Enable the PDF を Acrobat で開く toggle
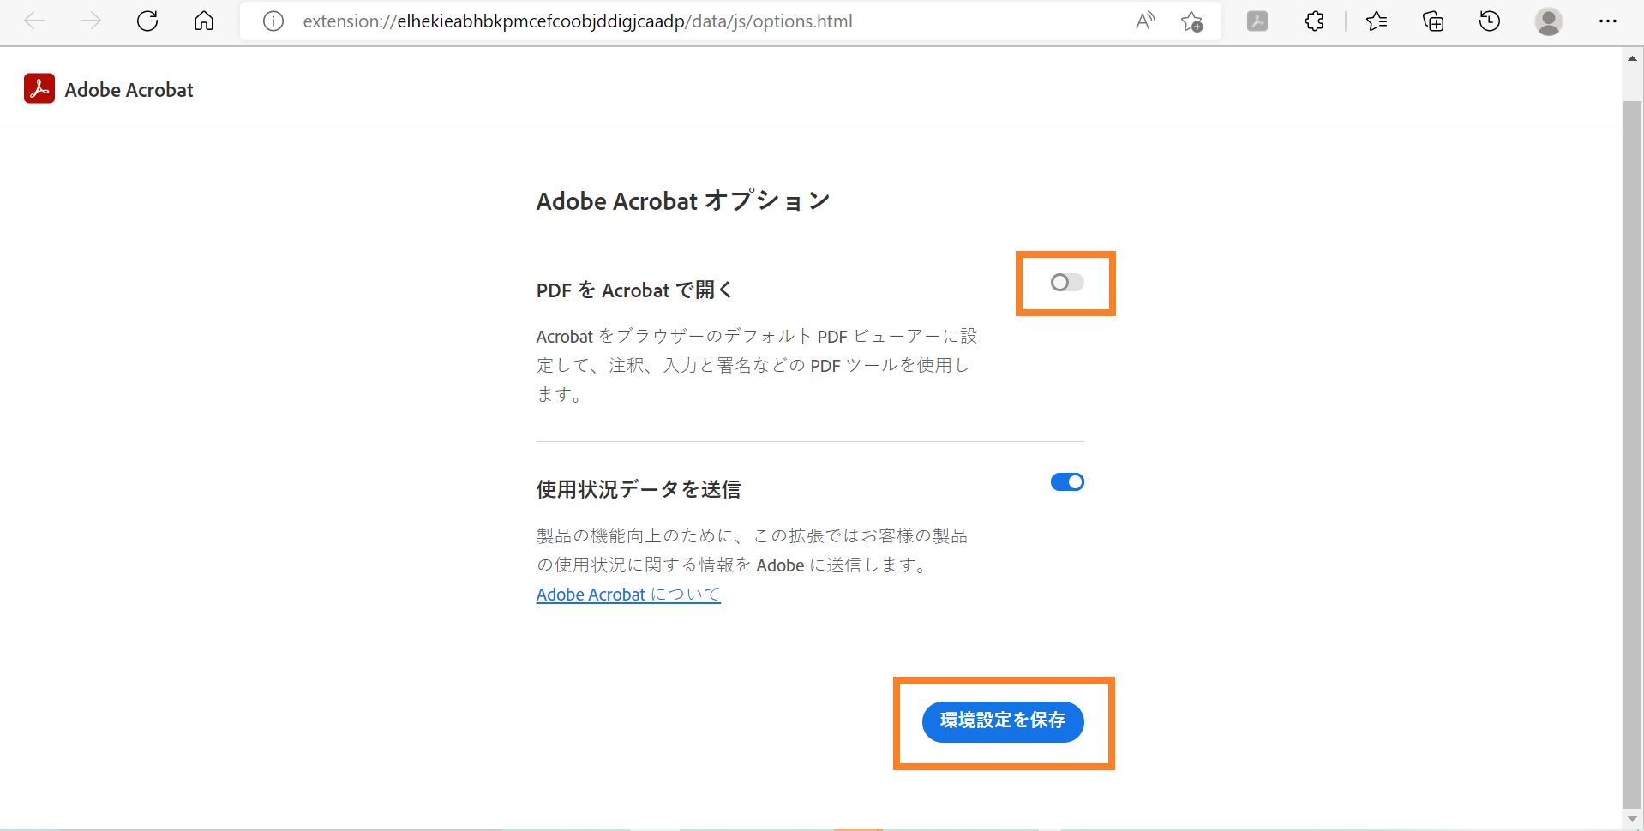The image size is (1644, 831). click(1065, 283)
